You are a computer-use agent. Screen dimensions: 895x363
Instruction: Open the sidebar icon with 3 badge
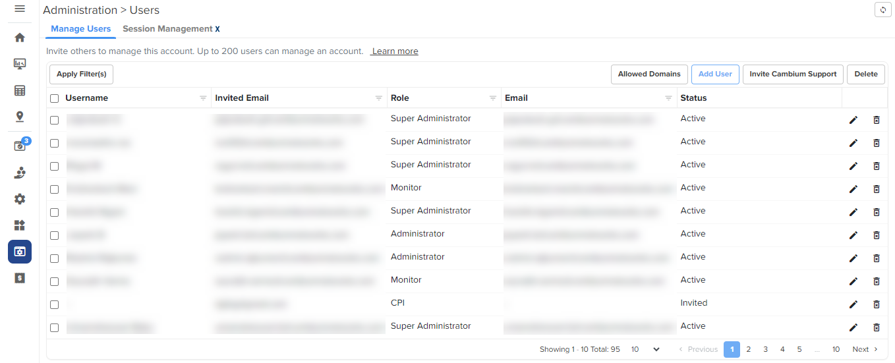(x=20, y=146)
